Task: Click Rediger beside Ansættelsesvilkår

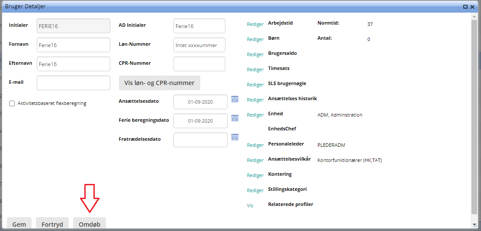Action: [x=255, y=161]
